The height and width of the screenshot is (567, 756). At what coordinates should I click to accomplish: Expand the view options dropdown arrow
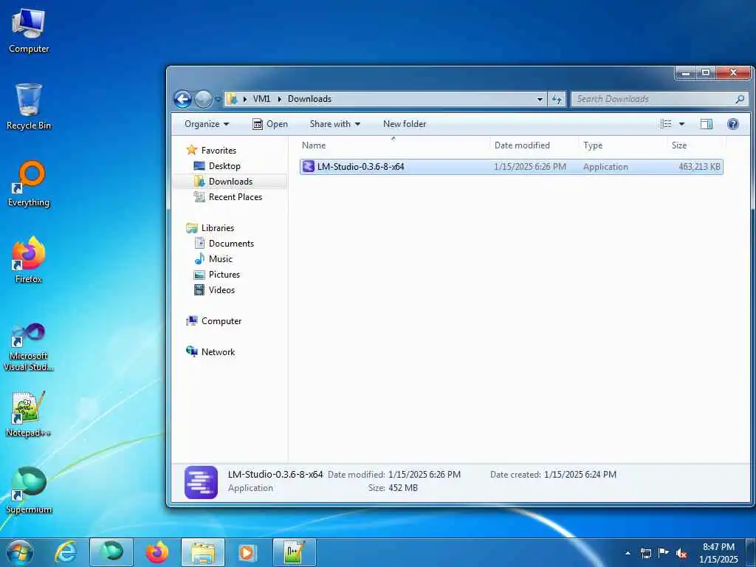681,124
